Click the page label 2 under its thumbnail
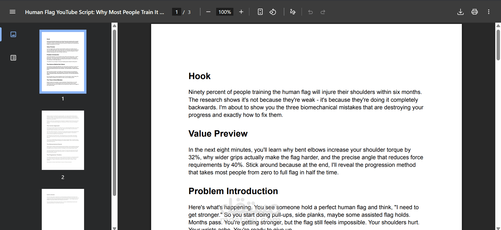The image size is (501, 230). tap(63, 177)
